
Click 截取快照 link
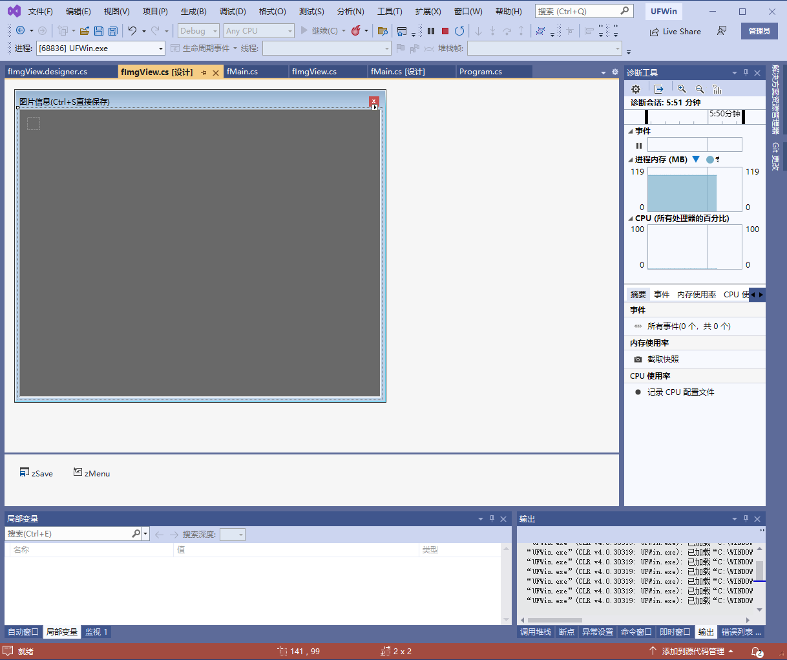(x=663, y=359)
